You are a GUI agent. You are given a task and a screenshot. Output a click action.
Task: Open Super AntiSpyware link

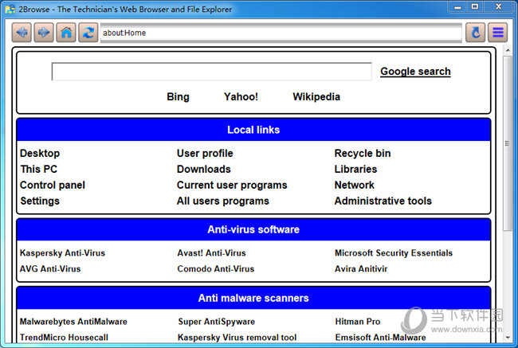217,322
